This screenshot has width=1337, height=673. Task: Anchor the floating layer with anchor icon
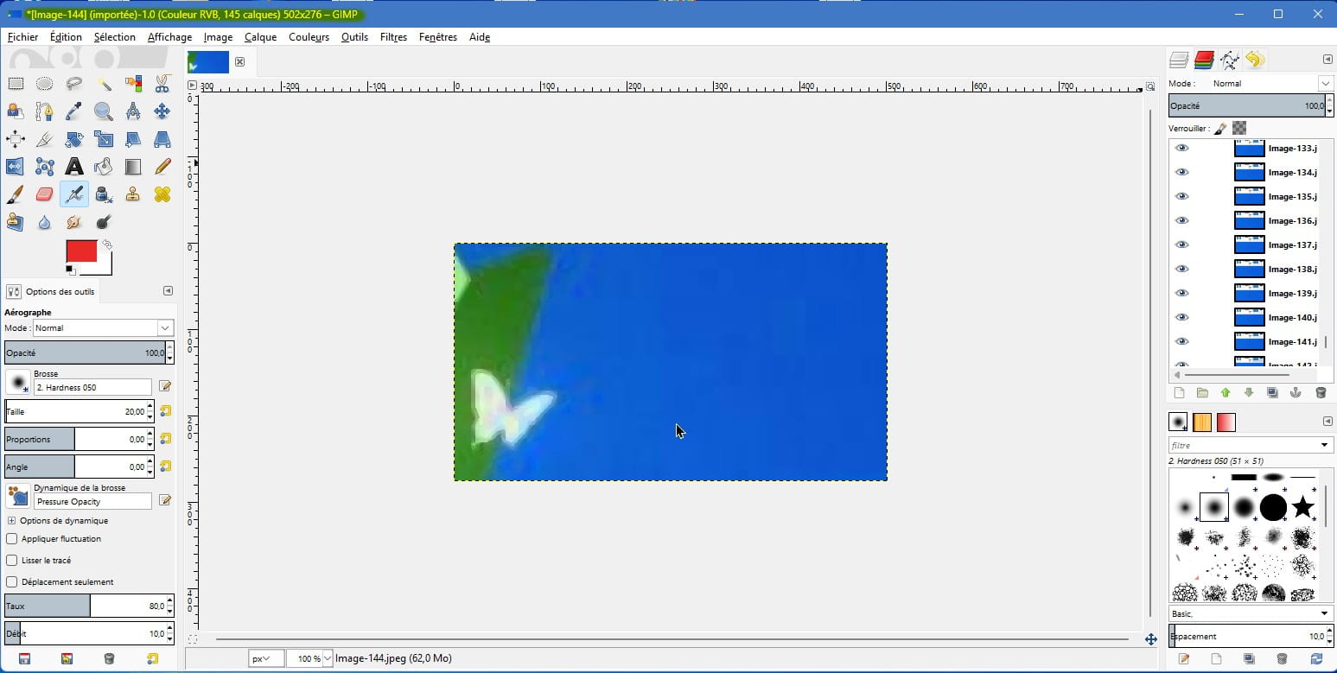1296,393
